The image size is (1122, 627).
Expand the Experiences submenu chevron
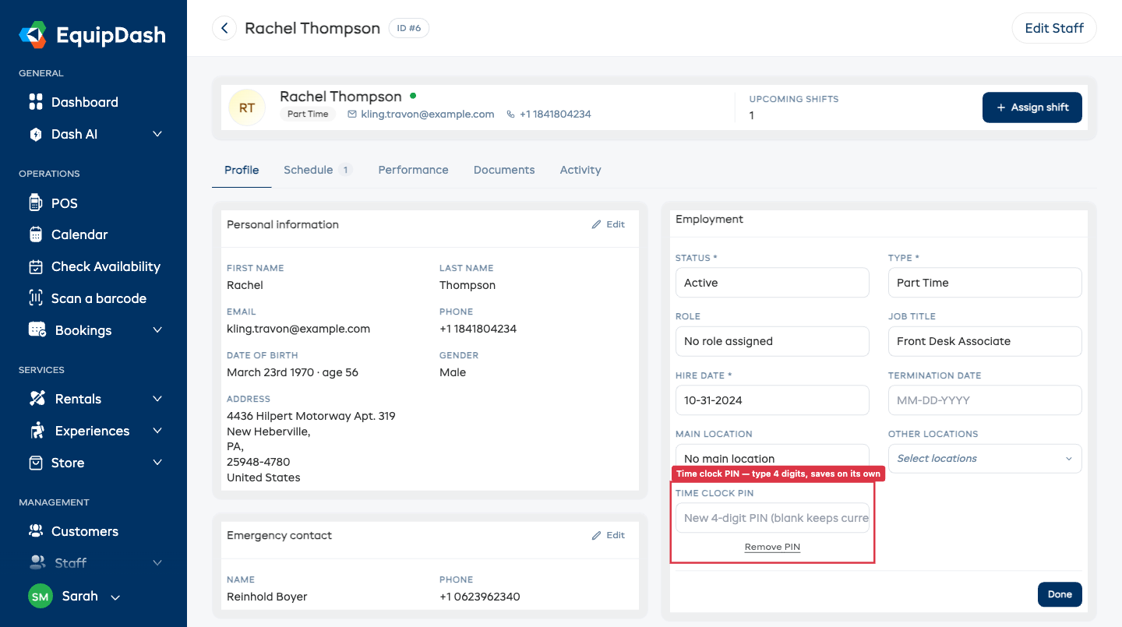coord(157,431)
